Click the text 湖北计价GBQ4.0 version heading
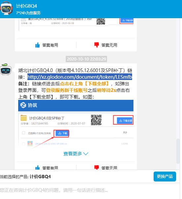 point(75,70)
